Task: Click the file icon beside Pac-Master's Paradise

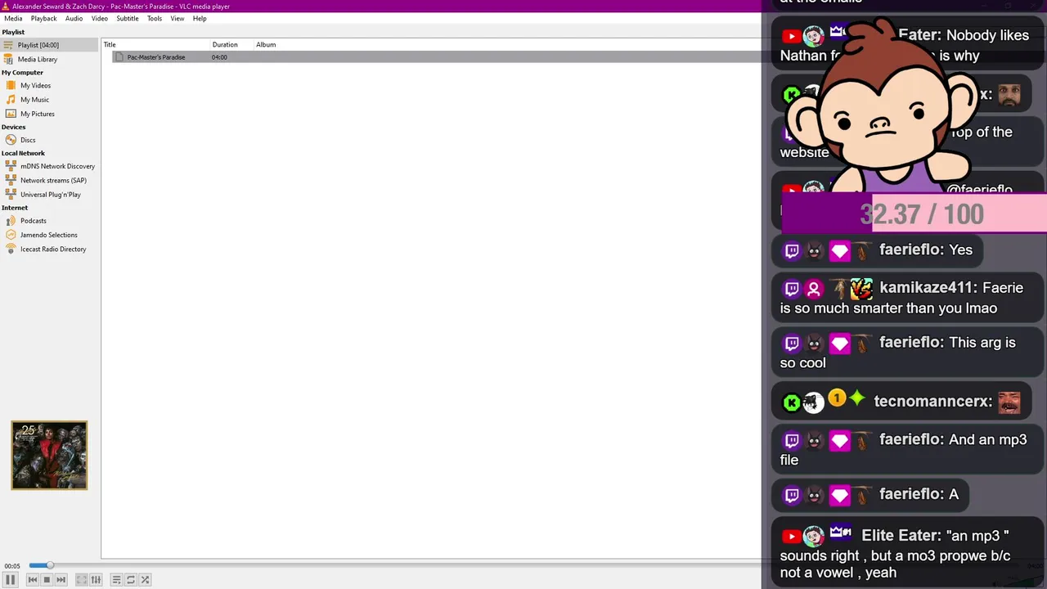Action: coord(119,57)
